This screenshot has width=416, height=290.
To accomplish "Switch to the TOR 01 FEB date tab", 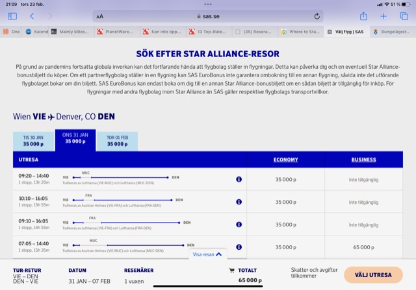I will [x=117, y=140].
